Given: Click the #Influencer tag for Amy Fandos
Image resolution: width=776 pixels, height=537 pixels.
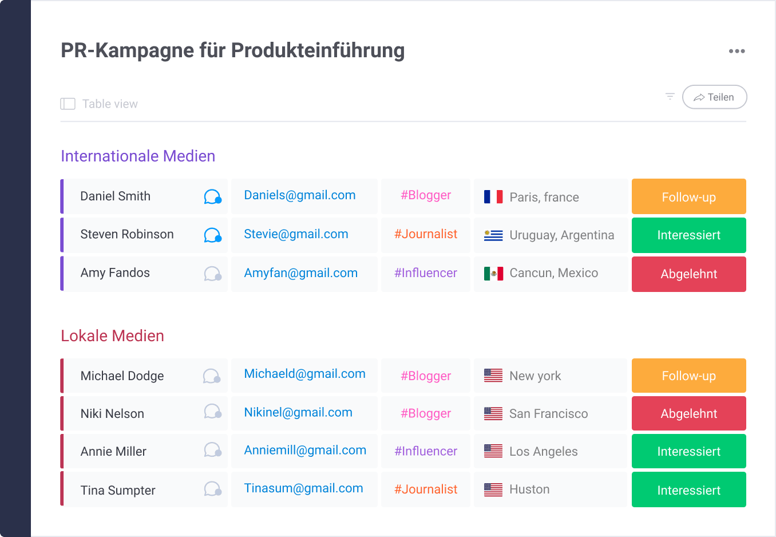Looking at the screenshot, I should 426,273.
